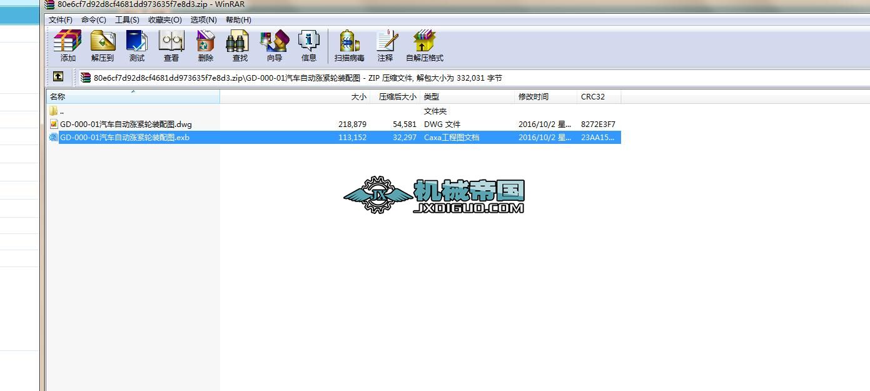Click the 文件夹 type cell
Image resolution: width=870 pixels, height=391 pixels.
pos(435,111)
